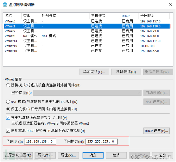Click subnet address 192.168.111.0

pos(150,41)
